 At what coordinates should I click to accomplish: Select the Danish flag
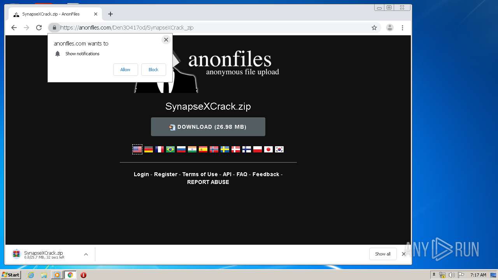tap(236, 149)
